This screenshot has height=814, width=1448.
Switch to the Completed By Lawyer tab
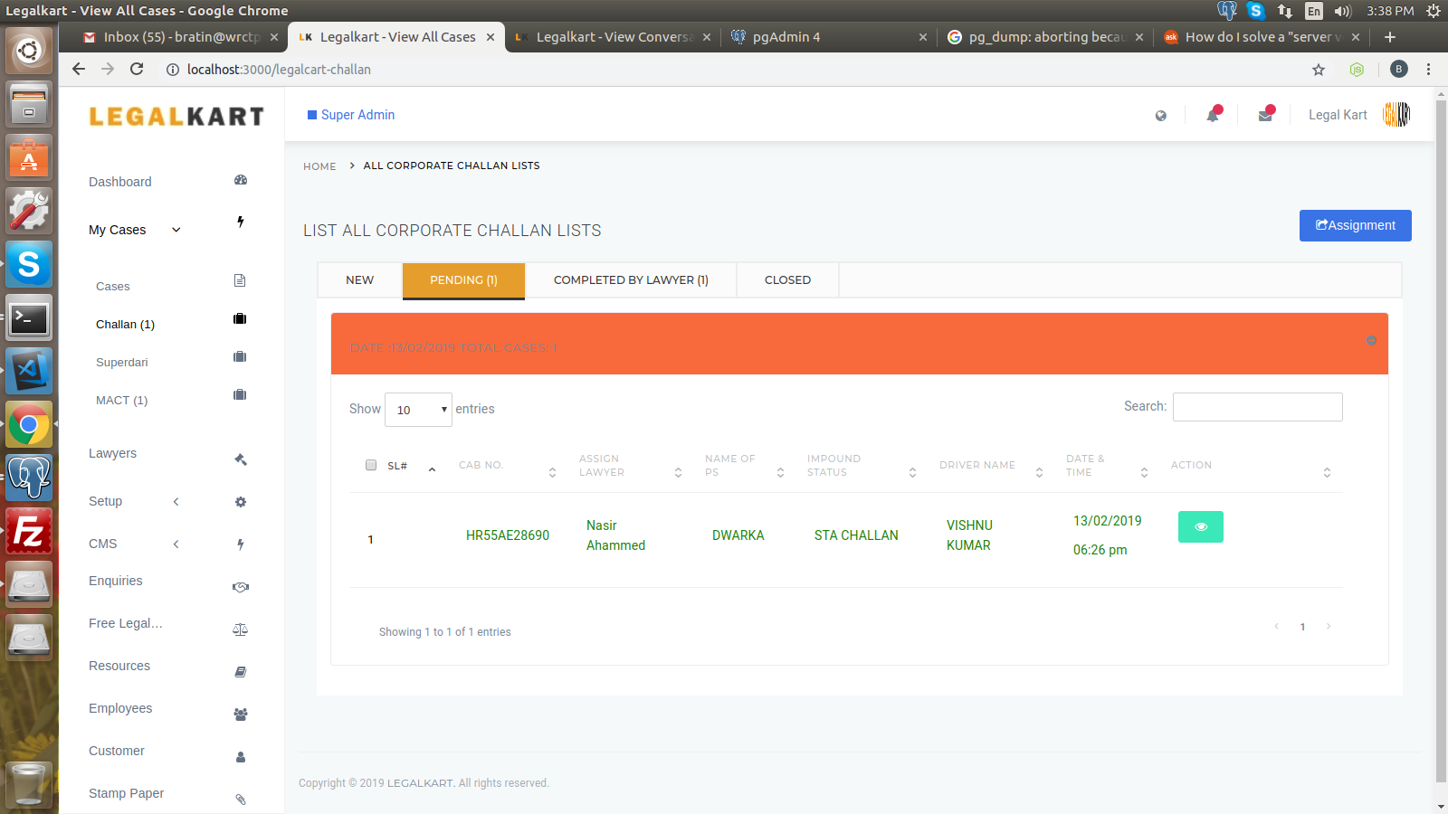point(631,280)
